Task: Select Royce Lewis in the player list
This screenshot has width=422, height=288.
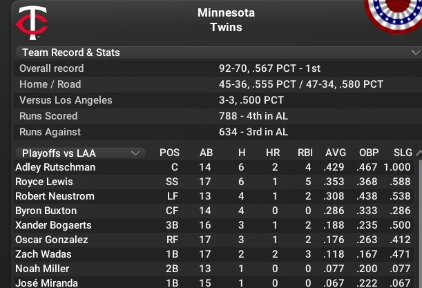Action: 45,182
